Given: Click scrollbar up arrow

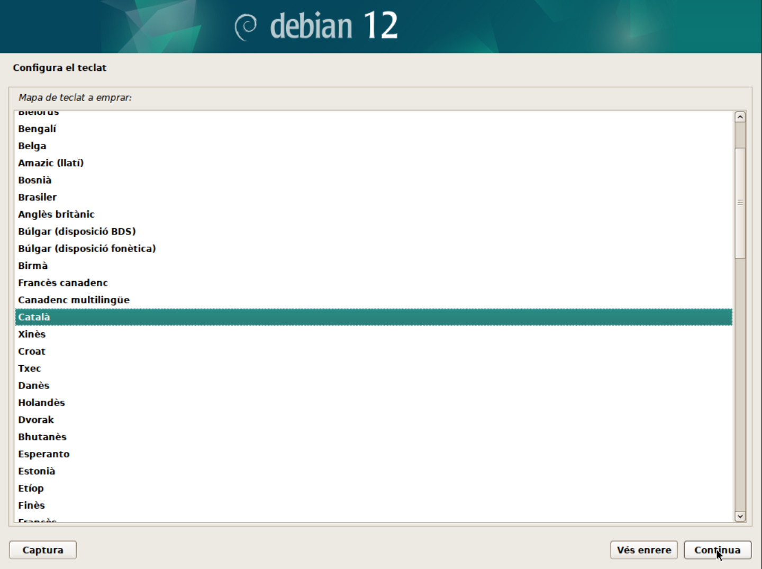Looking at the screenshot, I should 740,117.
